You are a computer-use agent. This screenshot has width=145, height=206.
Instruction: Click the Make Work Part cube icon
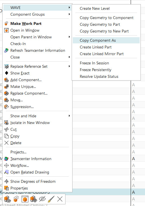tap(6, 24)
